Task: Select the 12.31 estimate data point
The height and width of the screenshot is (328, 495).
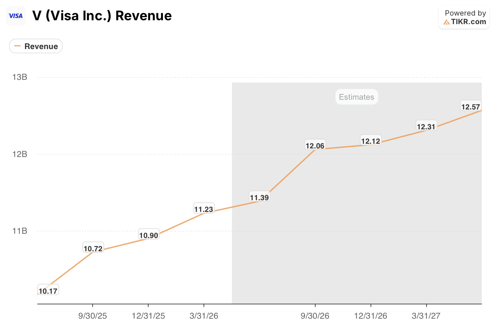Action: click(426, 126)
